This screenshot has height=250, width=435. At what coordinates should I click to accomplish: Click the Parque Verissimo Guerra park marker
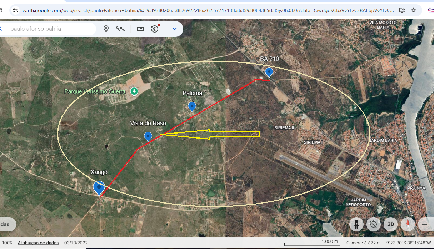(134, 91)
